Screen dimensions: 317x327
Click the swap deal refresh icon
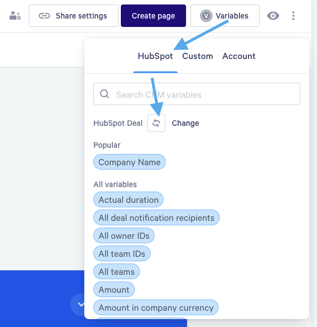[156, 123]
